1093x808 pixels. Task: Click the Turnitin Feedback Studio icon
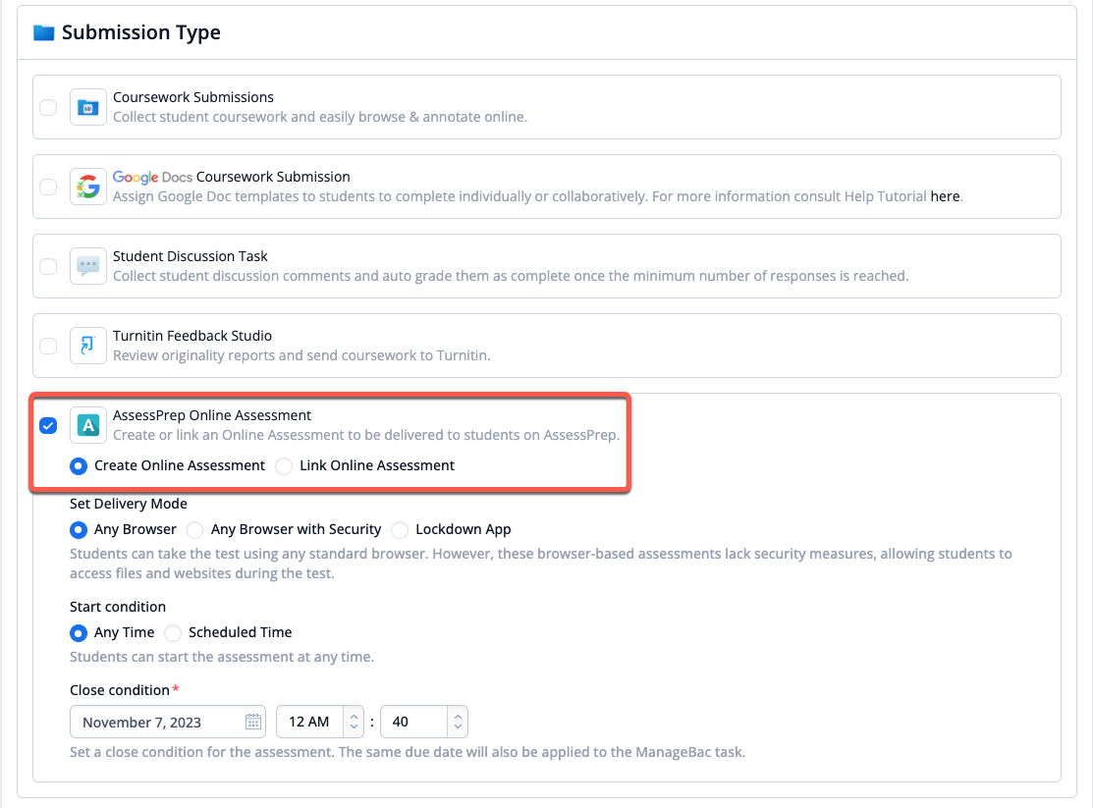(87, 346)
